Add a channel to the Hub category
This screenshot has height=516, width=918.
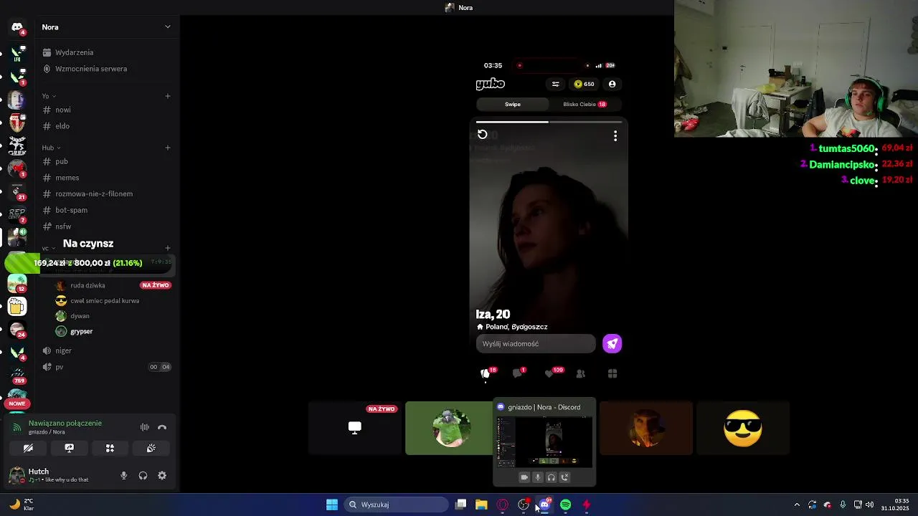pyautogui.click(x=168, y=148)
